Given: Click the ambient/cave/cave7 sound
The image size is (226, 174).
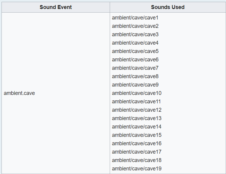Looking at the screenshot, I should [135, 68].
